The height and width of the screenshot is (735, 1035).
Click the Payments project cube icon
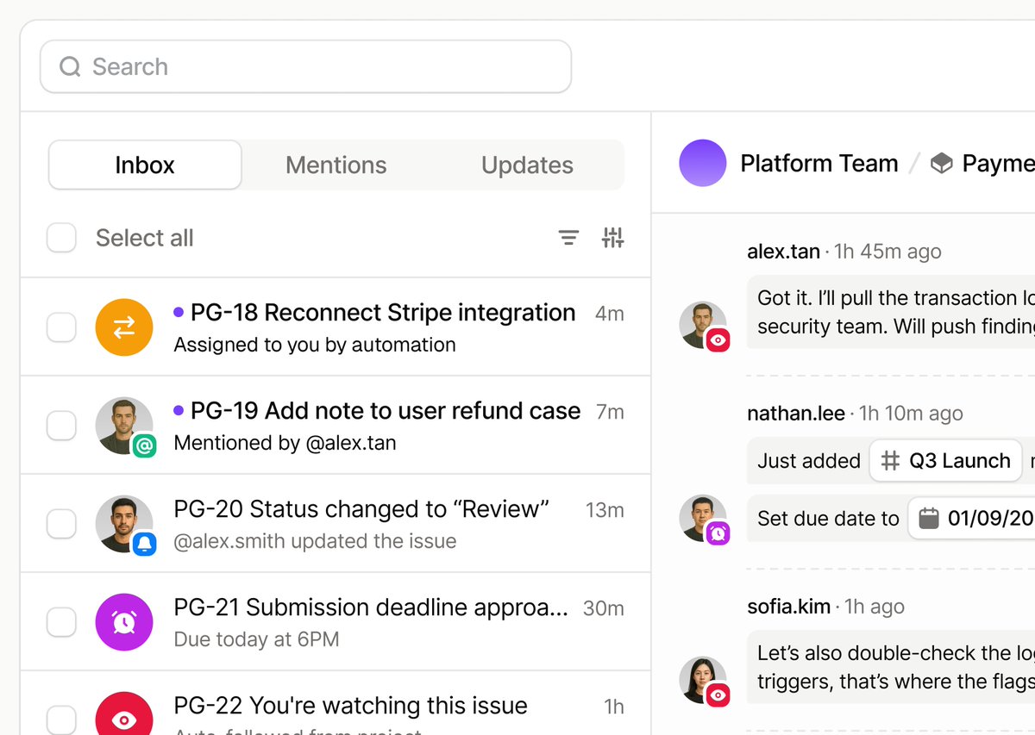942,163
